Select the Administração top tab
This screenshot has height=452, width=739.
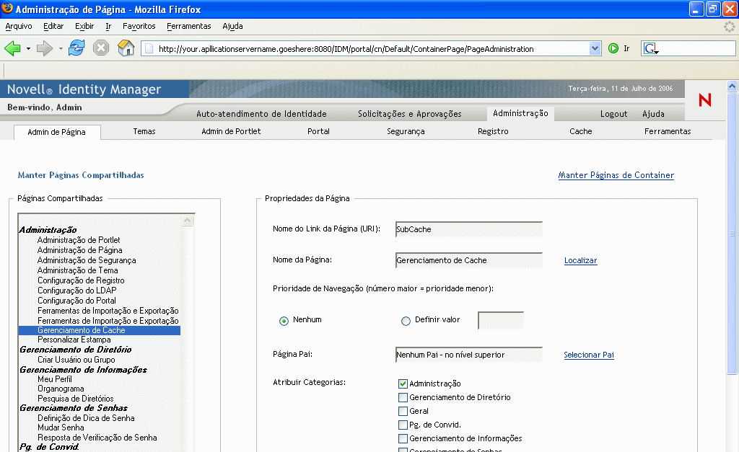pyautogui.click(x=520, y=113)
